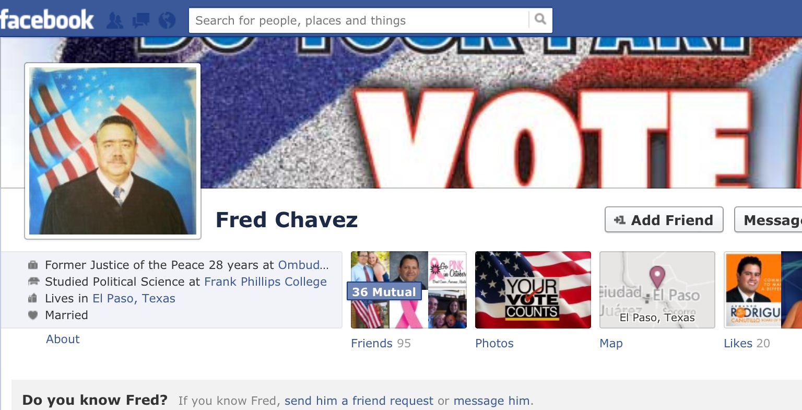The image size is (802, 410).
Task: Click the search magnifier icon
Action: (x=540, y=20)
